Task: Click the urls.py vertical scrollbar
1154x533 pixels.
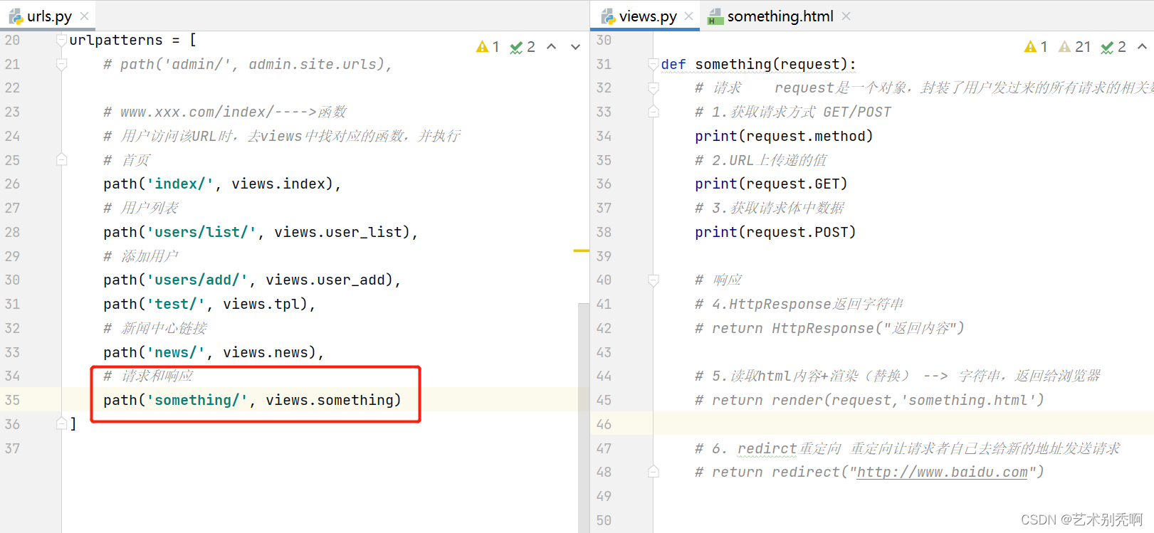Action: click(584, 418)
